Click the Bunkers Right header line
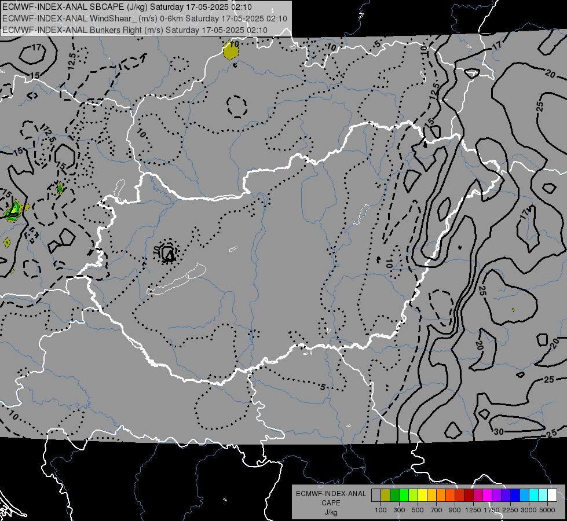The image size is (567, 521). (x=135, y=30)
